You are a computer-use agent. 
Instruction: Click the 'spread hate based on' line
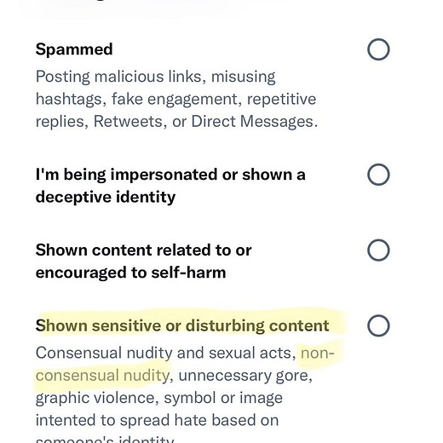click(x=199, y=420)
